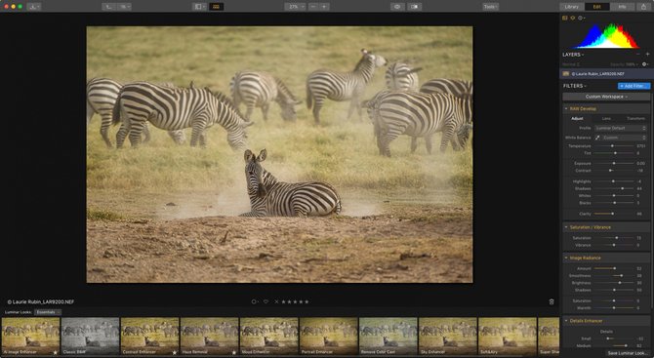Add a new layer with plus icon
Image resolution: width=654 pixels, height=358 pixels.
[647, 55]
